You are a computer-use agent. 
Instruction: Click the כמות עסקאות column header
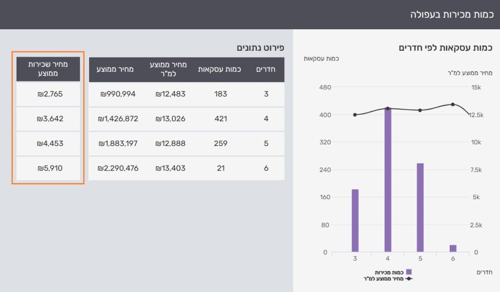[x=220, y=69]
